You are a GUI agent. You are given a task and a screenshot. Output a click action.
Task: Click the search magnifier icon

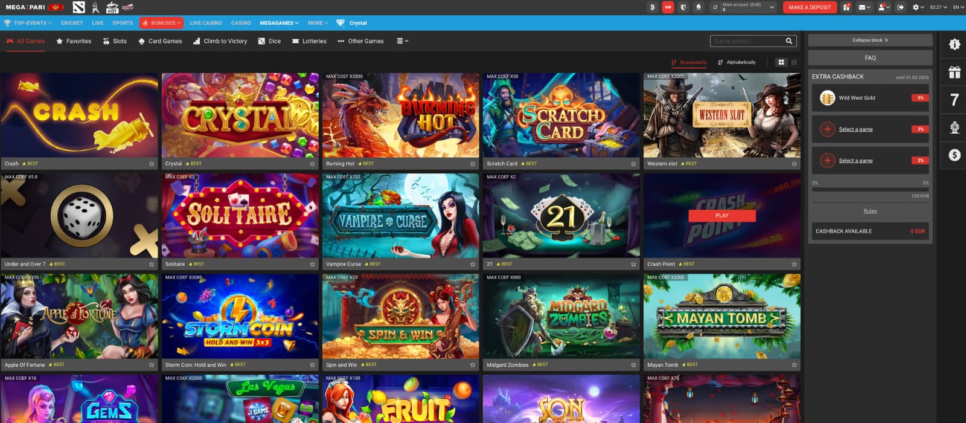[788, 41]
